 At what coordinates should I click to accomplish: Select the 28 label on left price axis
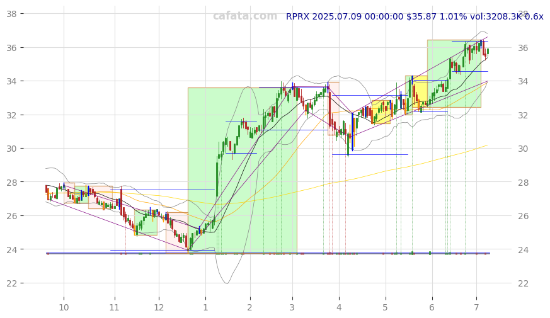[11, 182]
